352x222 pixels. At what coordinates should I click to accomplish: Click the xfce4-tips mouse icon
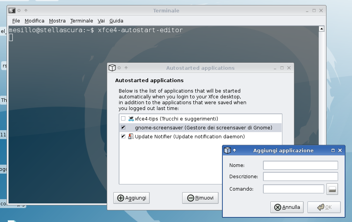click(131, 119)
